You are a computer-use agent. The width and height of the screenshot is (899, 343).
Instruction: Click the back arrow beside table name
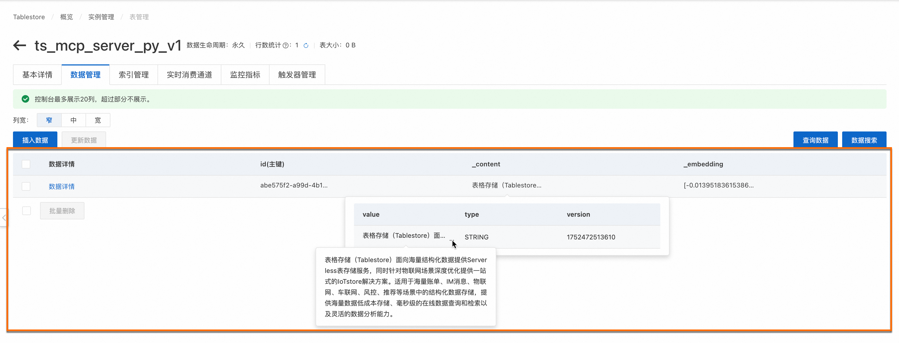pyautogui.click(x=19, y=45)
